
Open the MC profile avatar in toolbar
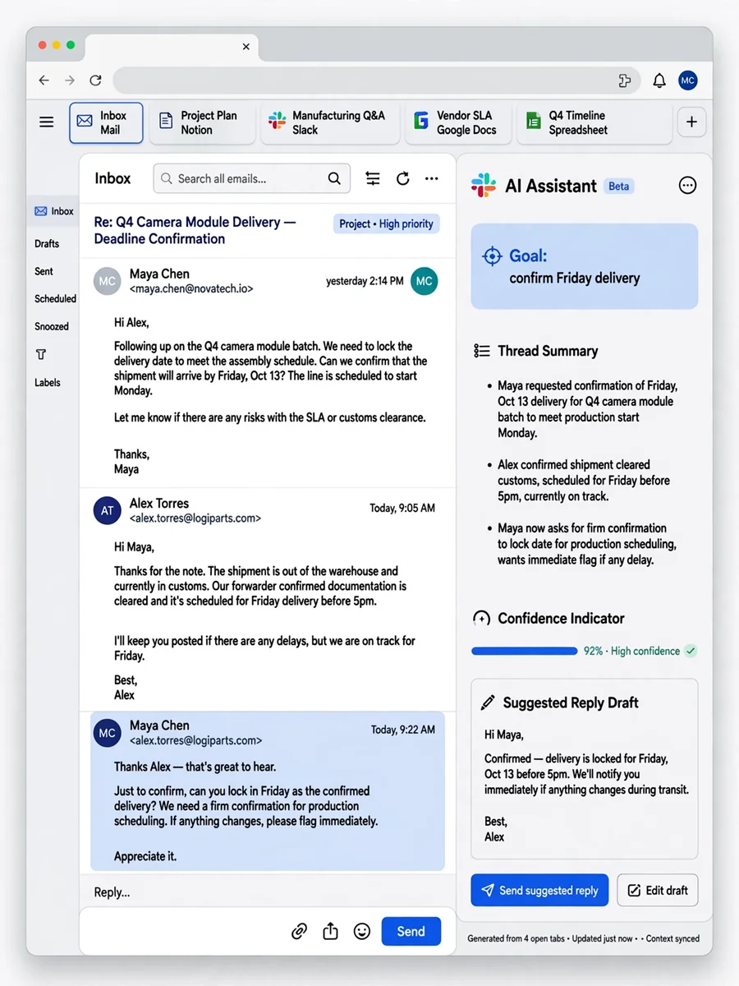688,81
